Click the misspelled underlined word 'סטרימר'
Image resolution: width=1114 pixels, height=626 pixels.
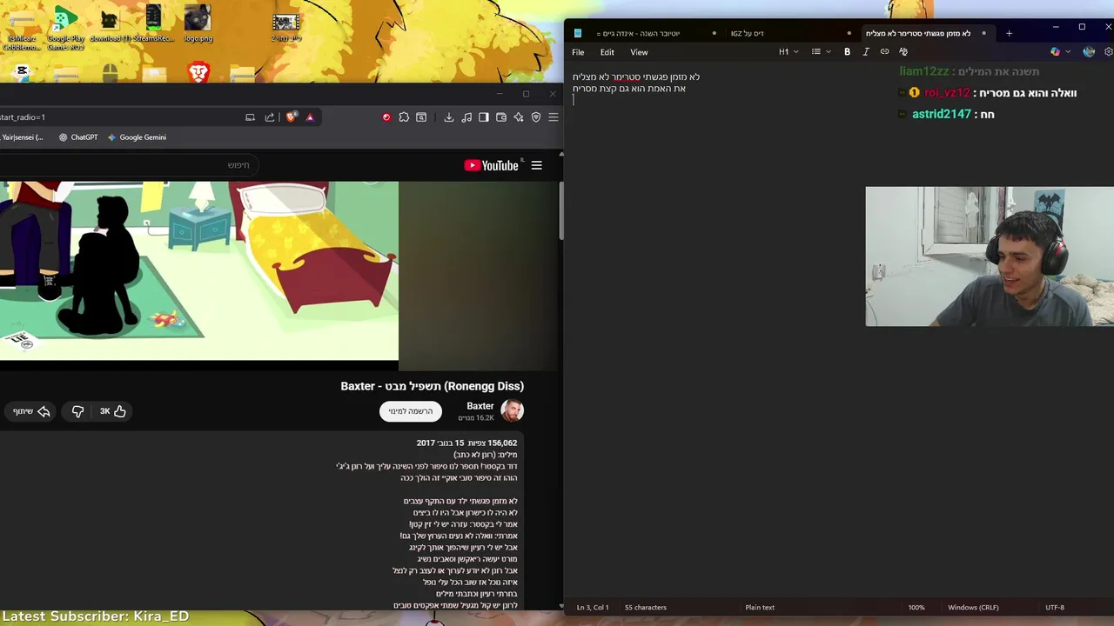click(626, 77)
